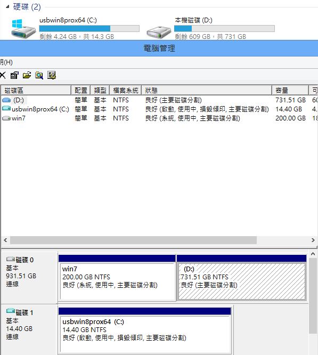Click the 剩餘 609 GB，共 731 GB text

210,36
